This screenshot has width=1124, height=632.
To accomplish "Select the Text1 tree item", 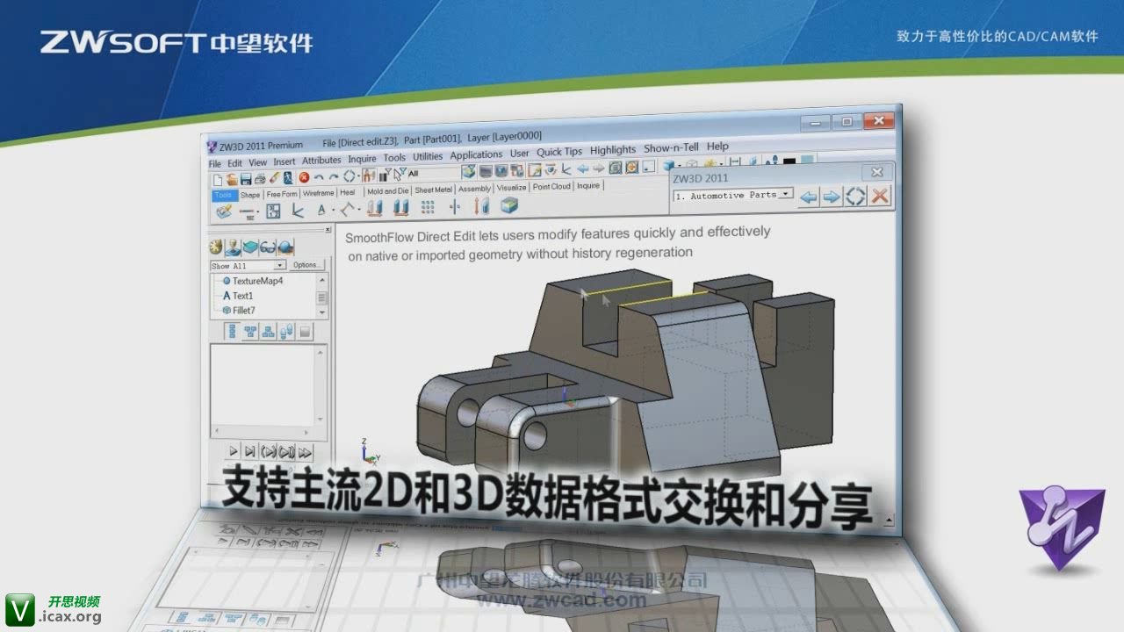I will coord(237,296).
